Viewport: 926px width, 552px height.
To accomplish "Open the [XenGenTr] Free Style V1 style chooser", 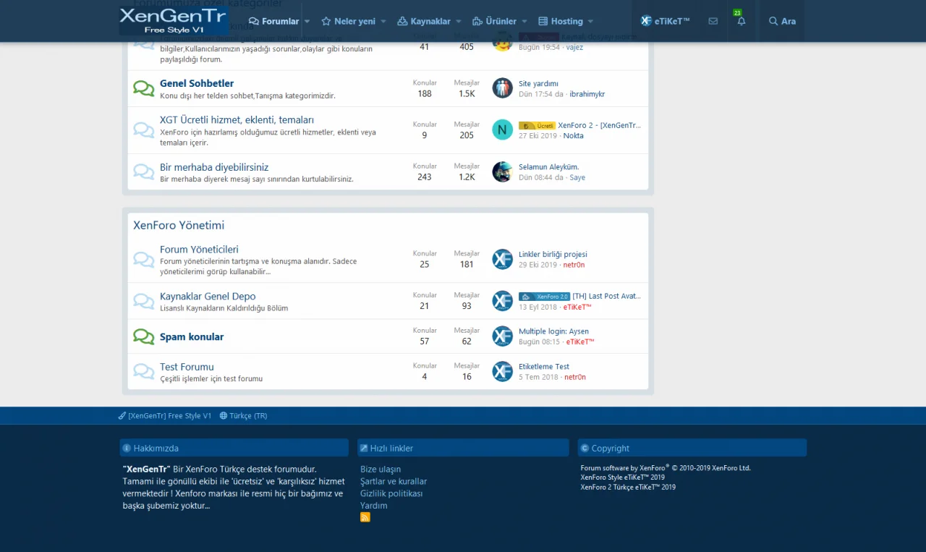I will click(x=165, y=416).
